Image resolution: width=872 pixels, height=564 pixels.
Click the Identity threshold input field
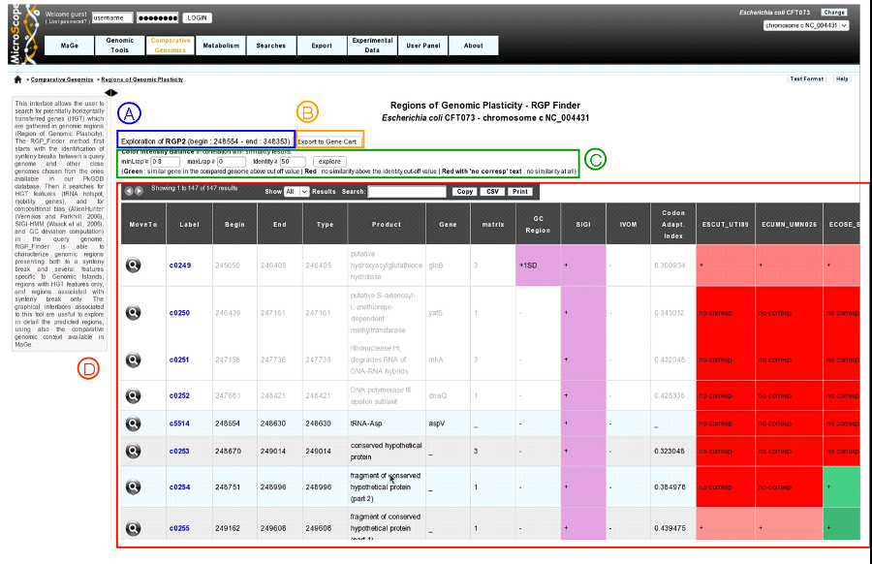click(293, 161)
